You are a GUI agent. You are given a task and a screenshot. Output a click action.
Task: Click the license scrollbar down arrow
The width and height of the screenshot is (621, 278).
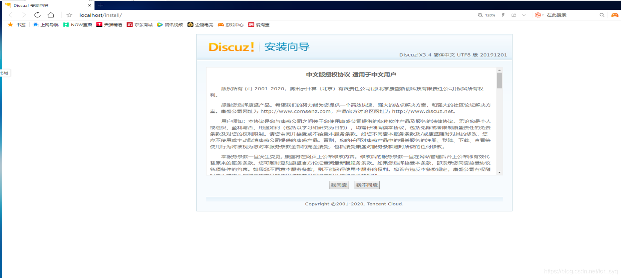(499, 172)
